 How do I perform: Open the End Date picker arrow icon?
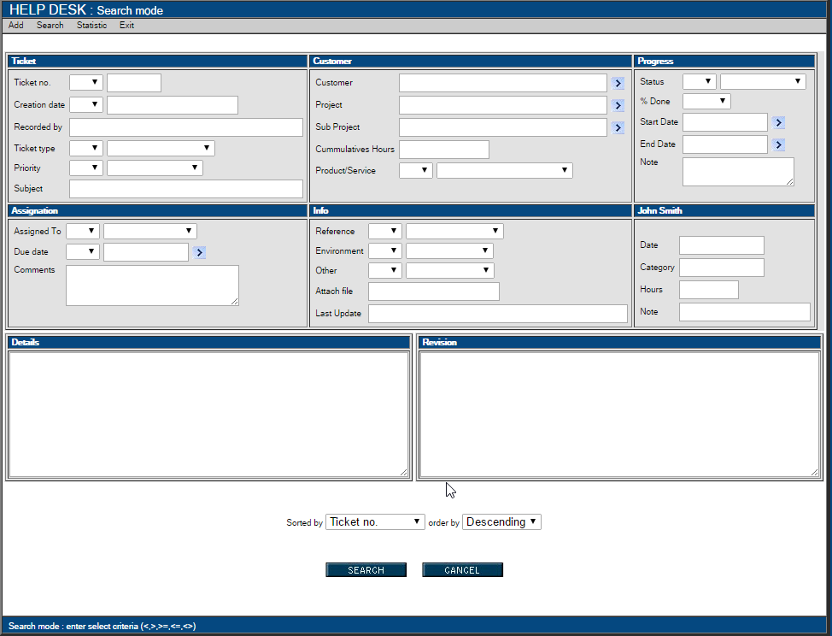[x=778, y=145]
